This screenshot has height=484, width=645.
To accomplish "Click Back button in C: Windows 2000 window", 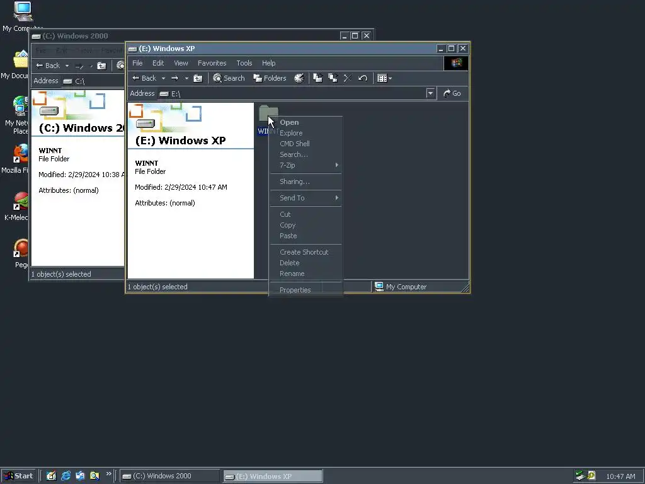I will tap(48, 66).
